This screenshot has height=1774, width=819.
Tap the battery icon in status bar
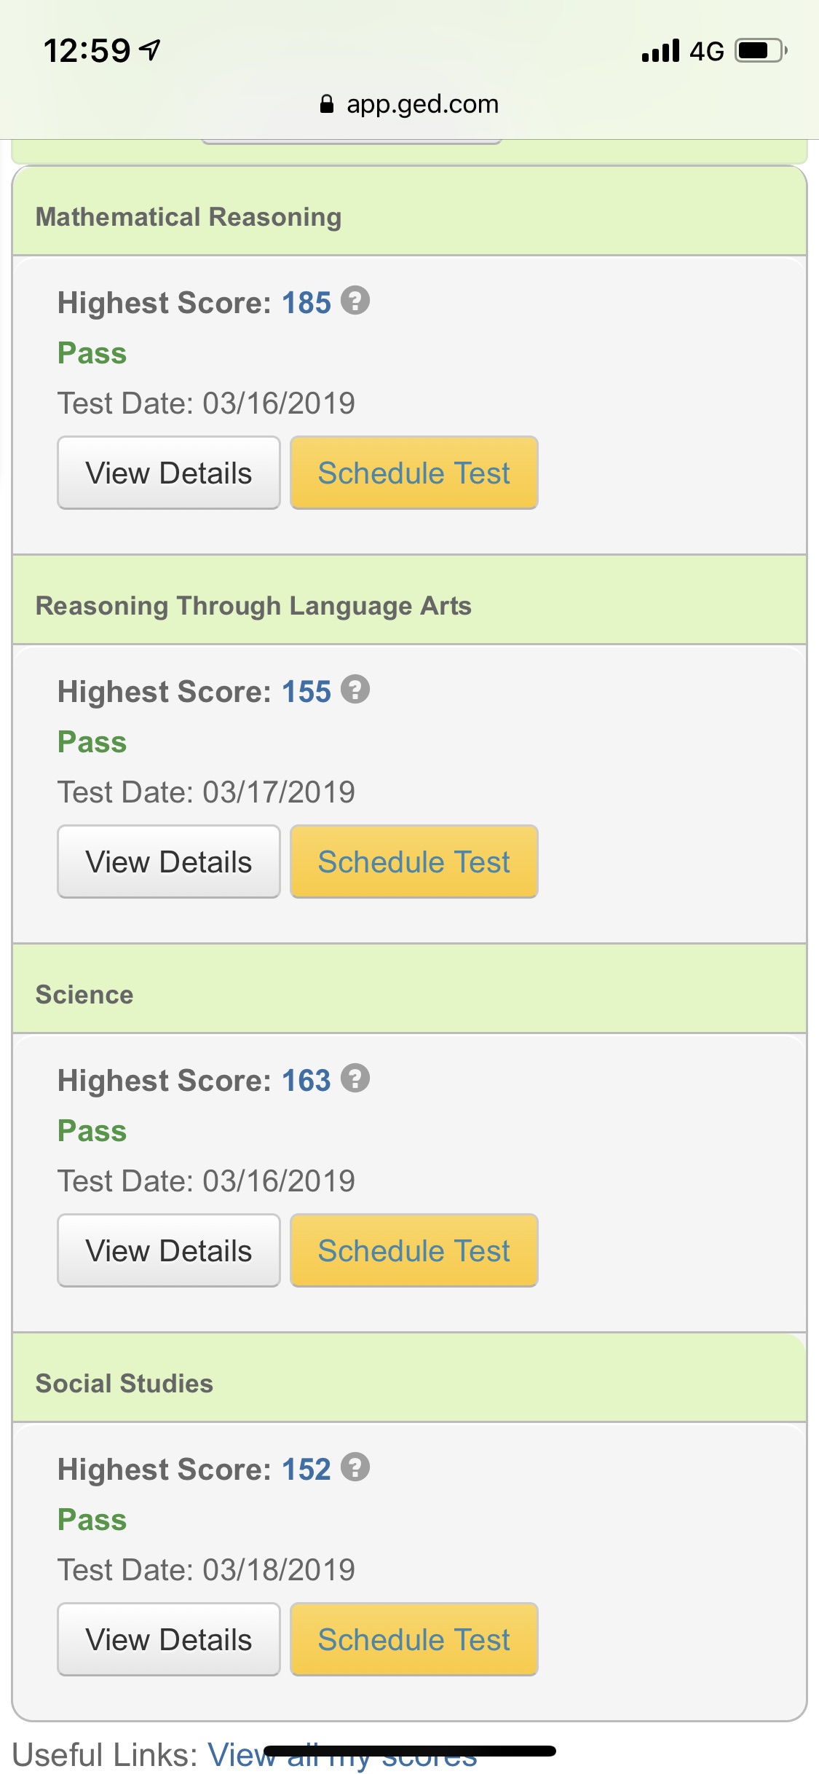(760, 51)
